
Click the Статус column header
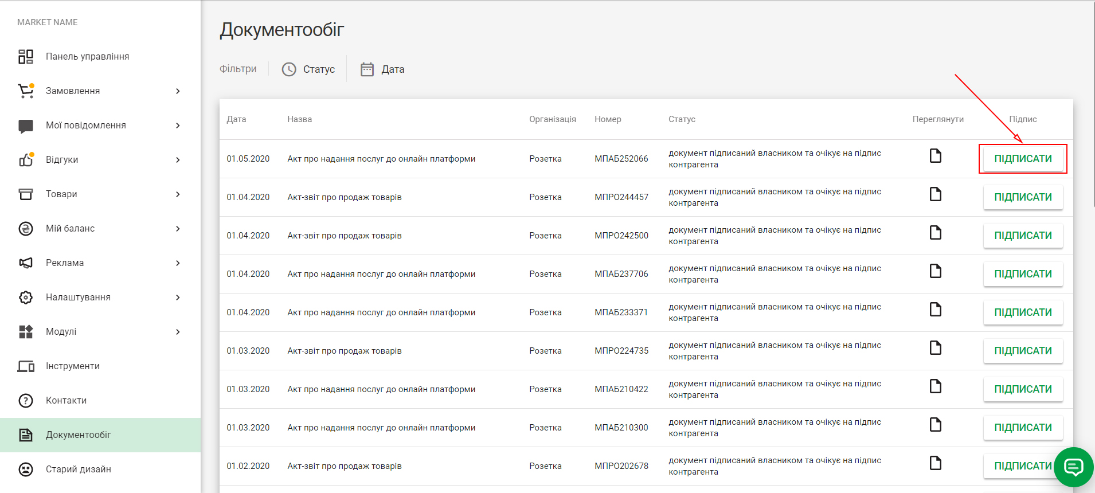tap(682, 119)
